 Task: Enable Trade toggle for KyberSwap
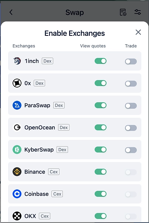pyautogui.click(x=131, y=150)
